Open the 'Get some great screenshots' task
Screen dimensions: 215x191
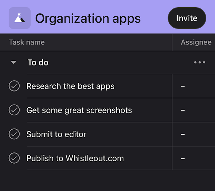pos(79,110)
